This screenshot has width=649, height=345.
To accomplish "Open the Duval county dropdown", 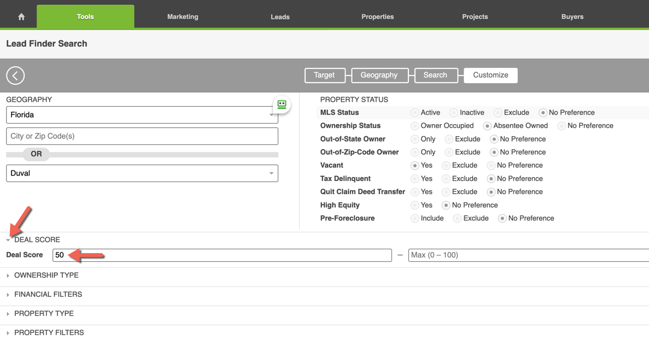I will pyautogui.click(x=142, y=173).
